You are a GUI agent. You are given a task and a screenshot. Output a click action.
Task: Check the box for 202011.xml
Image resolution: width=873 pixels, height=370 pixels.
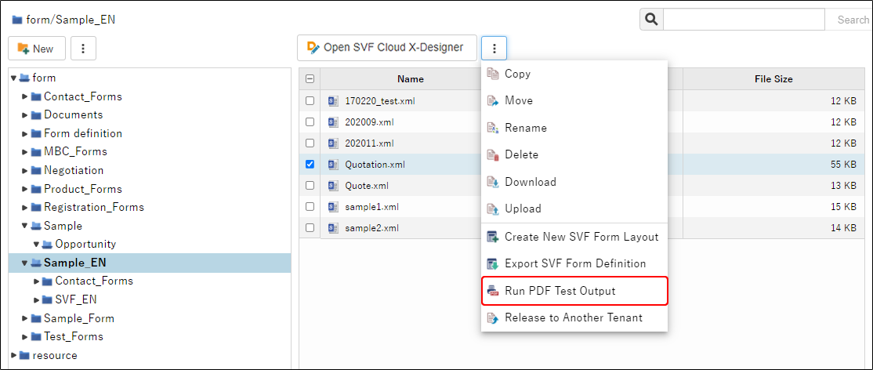point(310,143)
